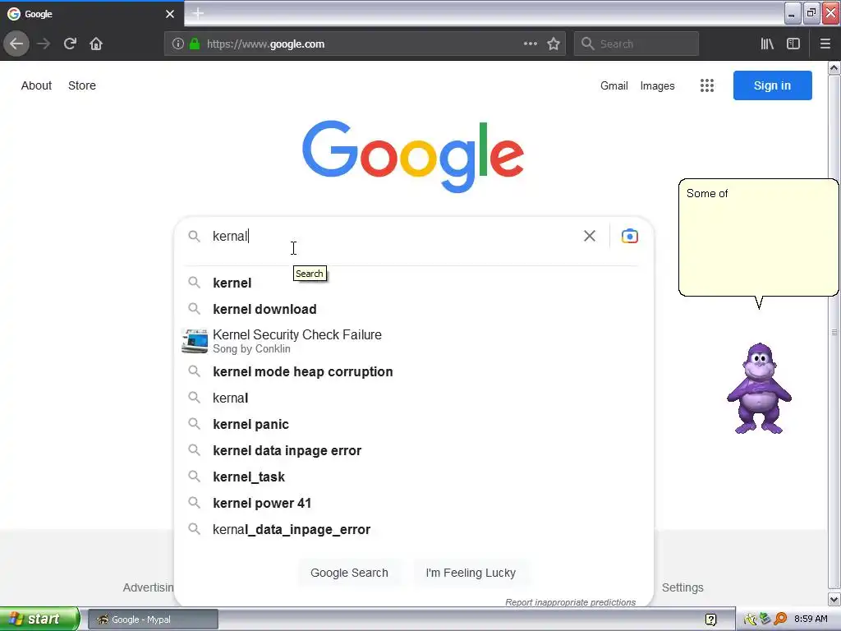
Task: Open a new tab with the plus
Action: (x=198, y=13)
